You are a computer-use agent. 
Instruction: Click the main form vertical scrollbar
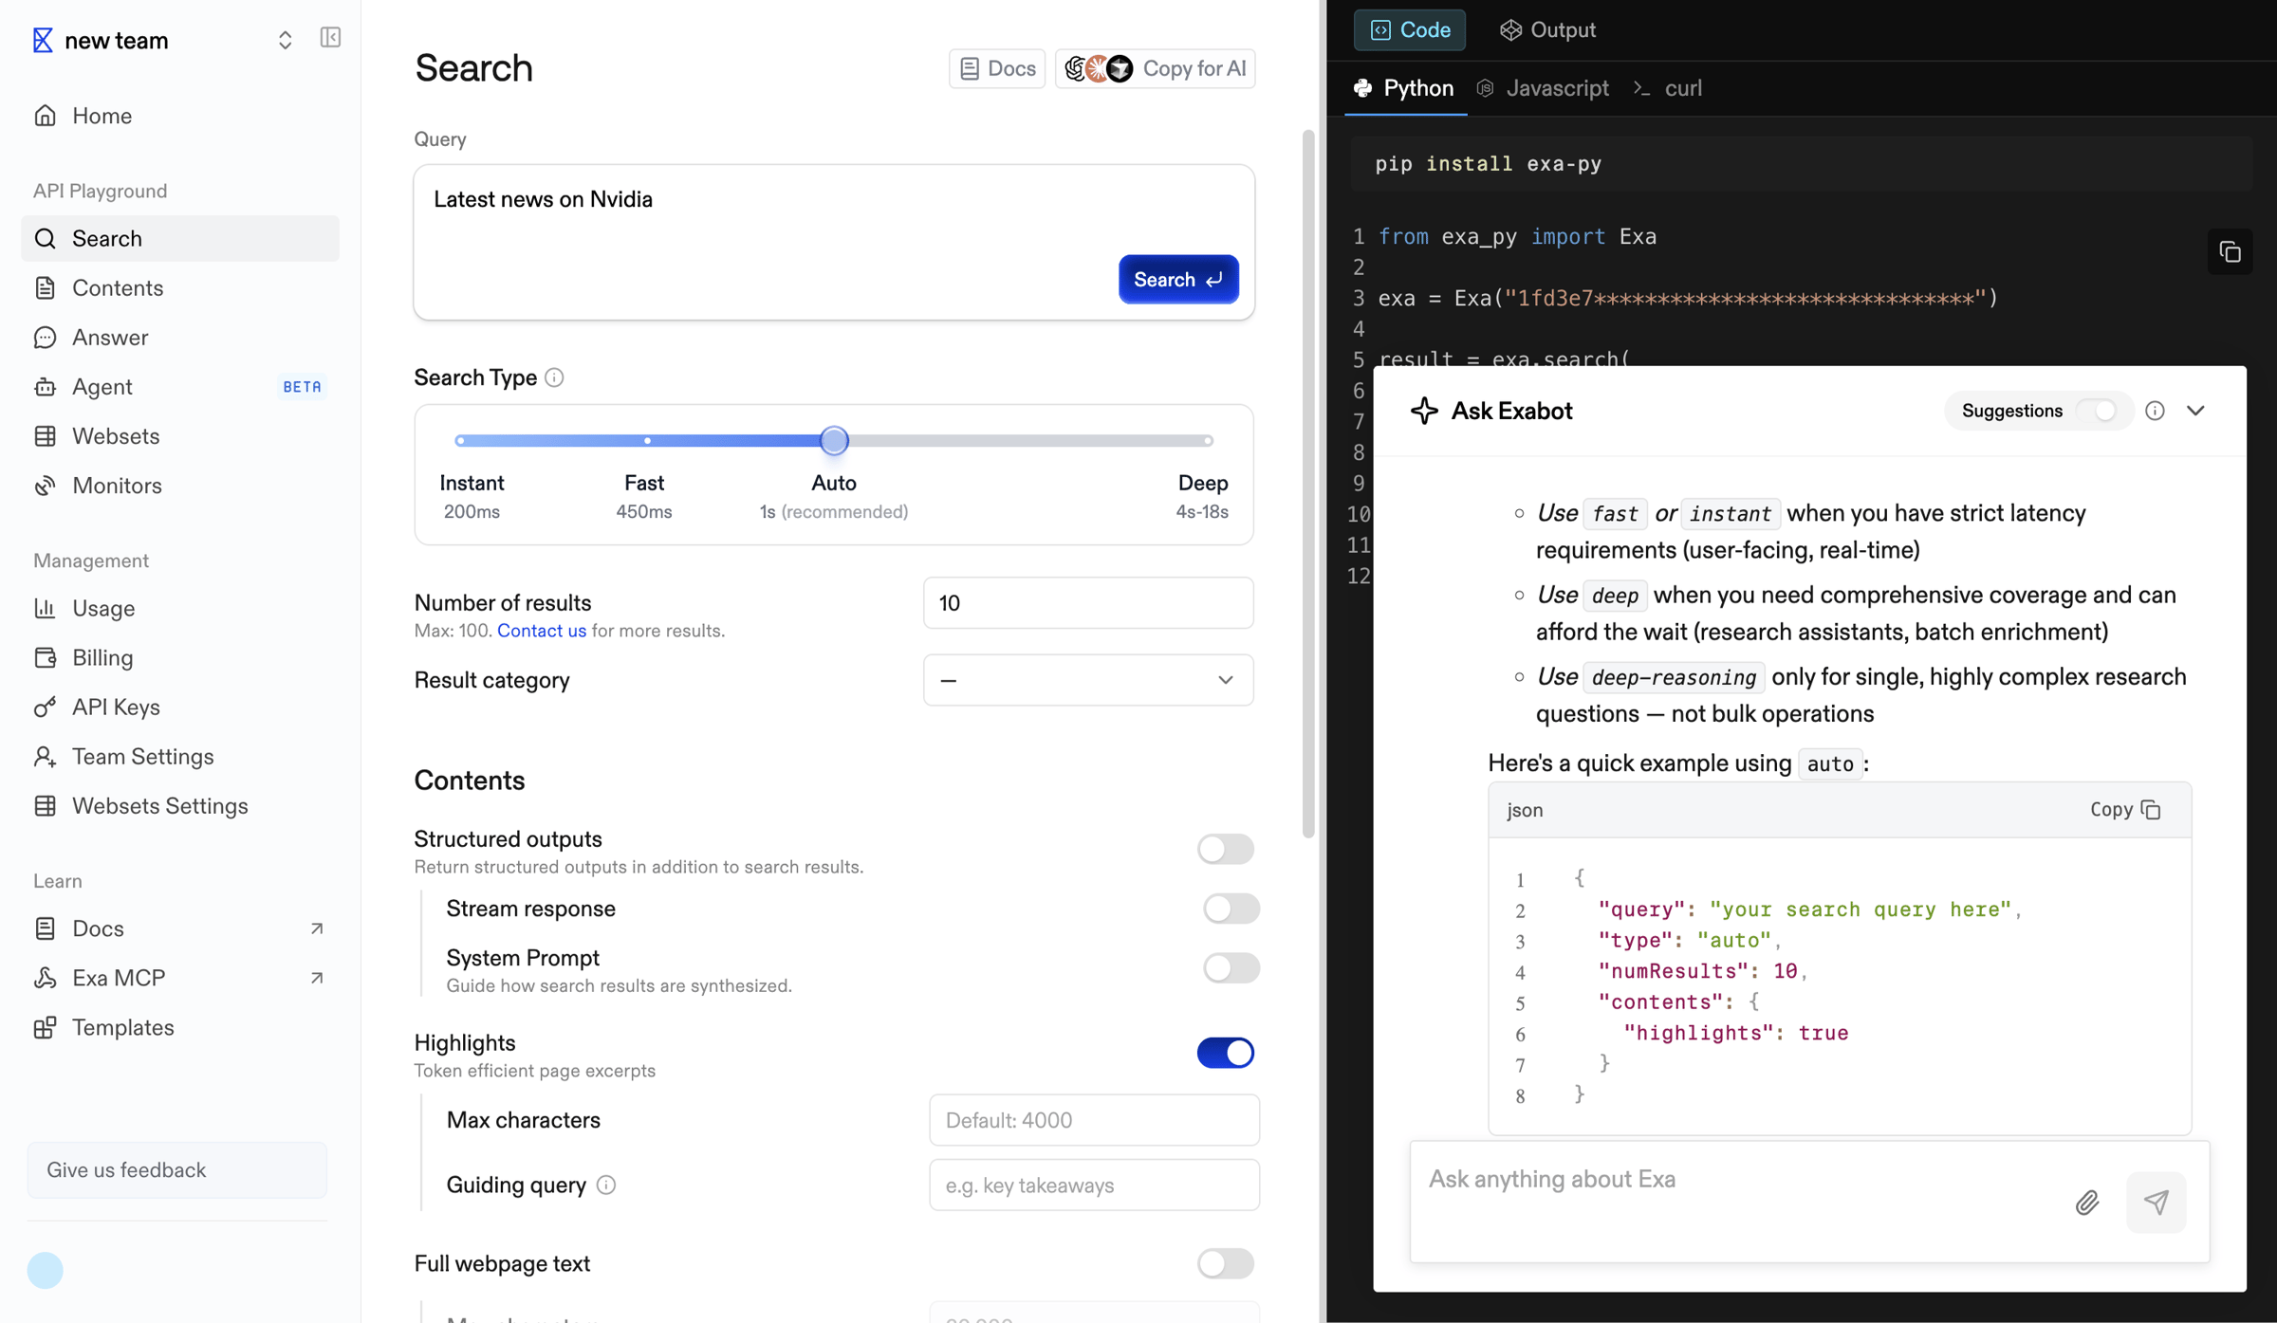(1308, 484)
